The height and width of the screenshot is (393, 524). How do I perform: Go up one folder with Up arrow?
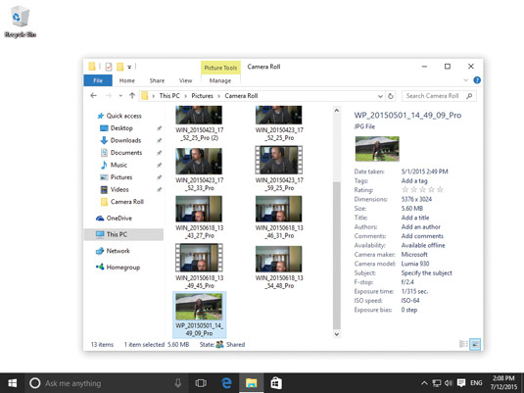132,96
